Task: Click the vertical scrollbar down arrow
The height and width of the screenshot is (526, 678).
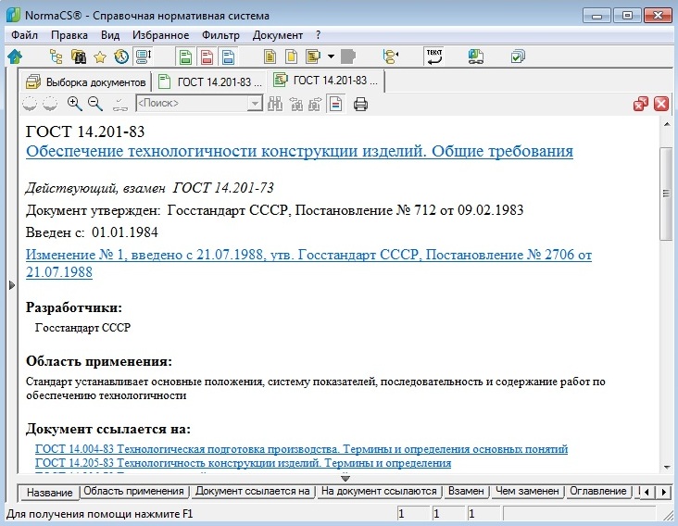Action: [x=666, y=468]
